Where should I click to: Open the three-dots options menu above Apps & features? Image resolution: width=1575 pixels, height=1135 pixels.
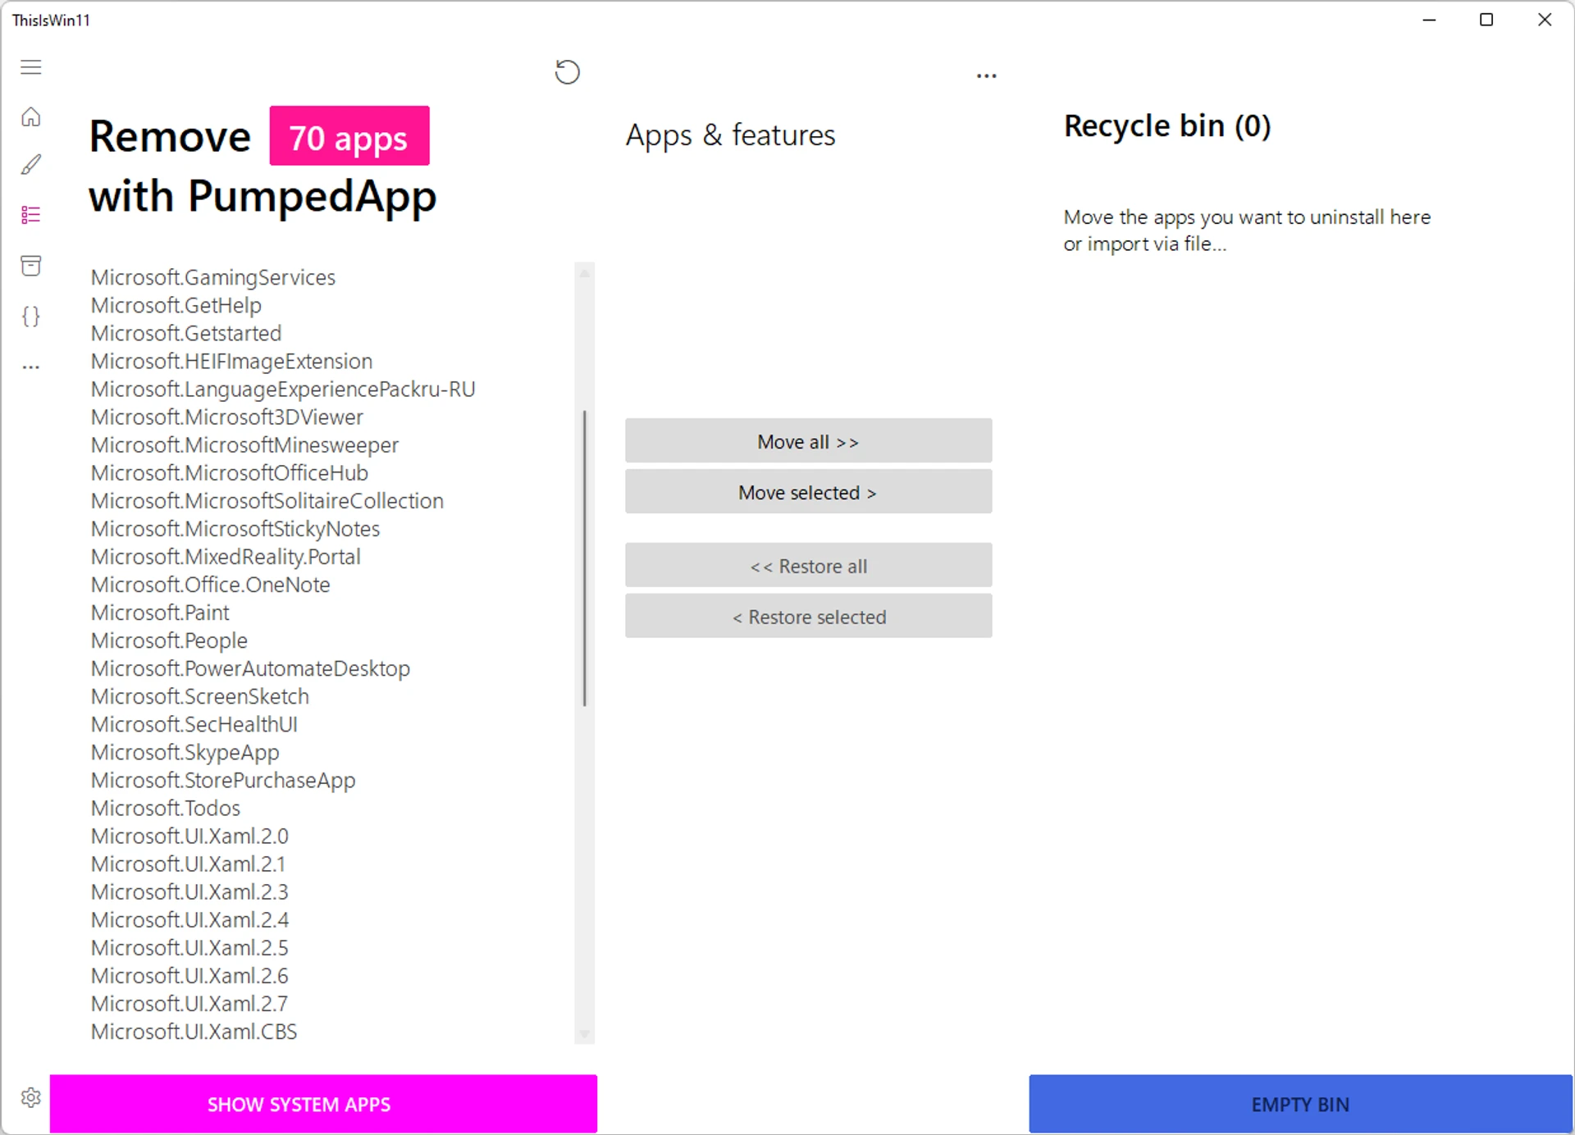tap(986, 75)
